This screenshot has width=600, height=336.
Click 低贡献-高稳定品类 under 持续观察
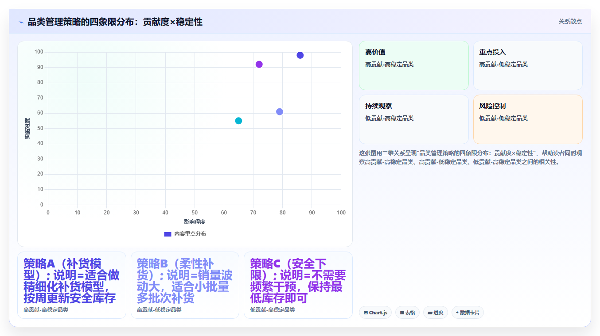click(x=390, y=118)
